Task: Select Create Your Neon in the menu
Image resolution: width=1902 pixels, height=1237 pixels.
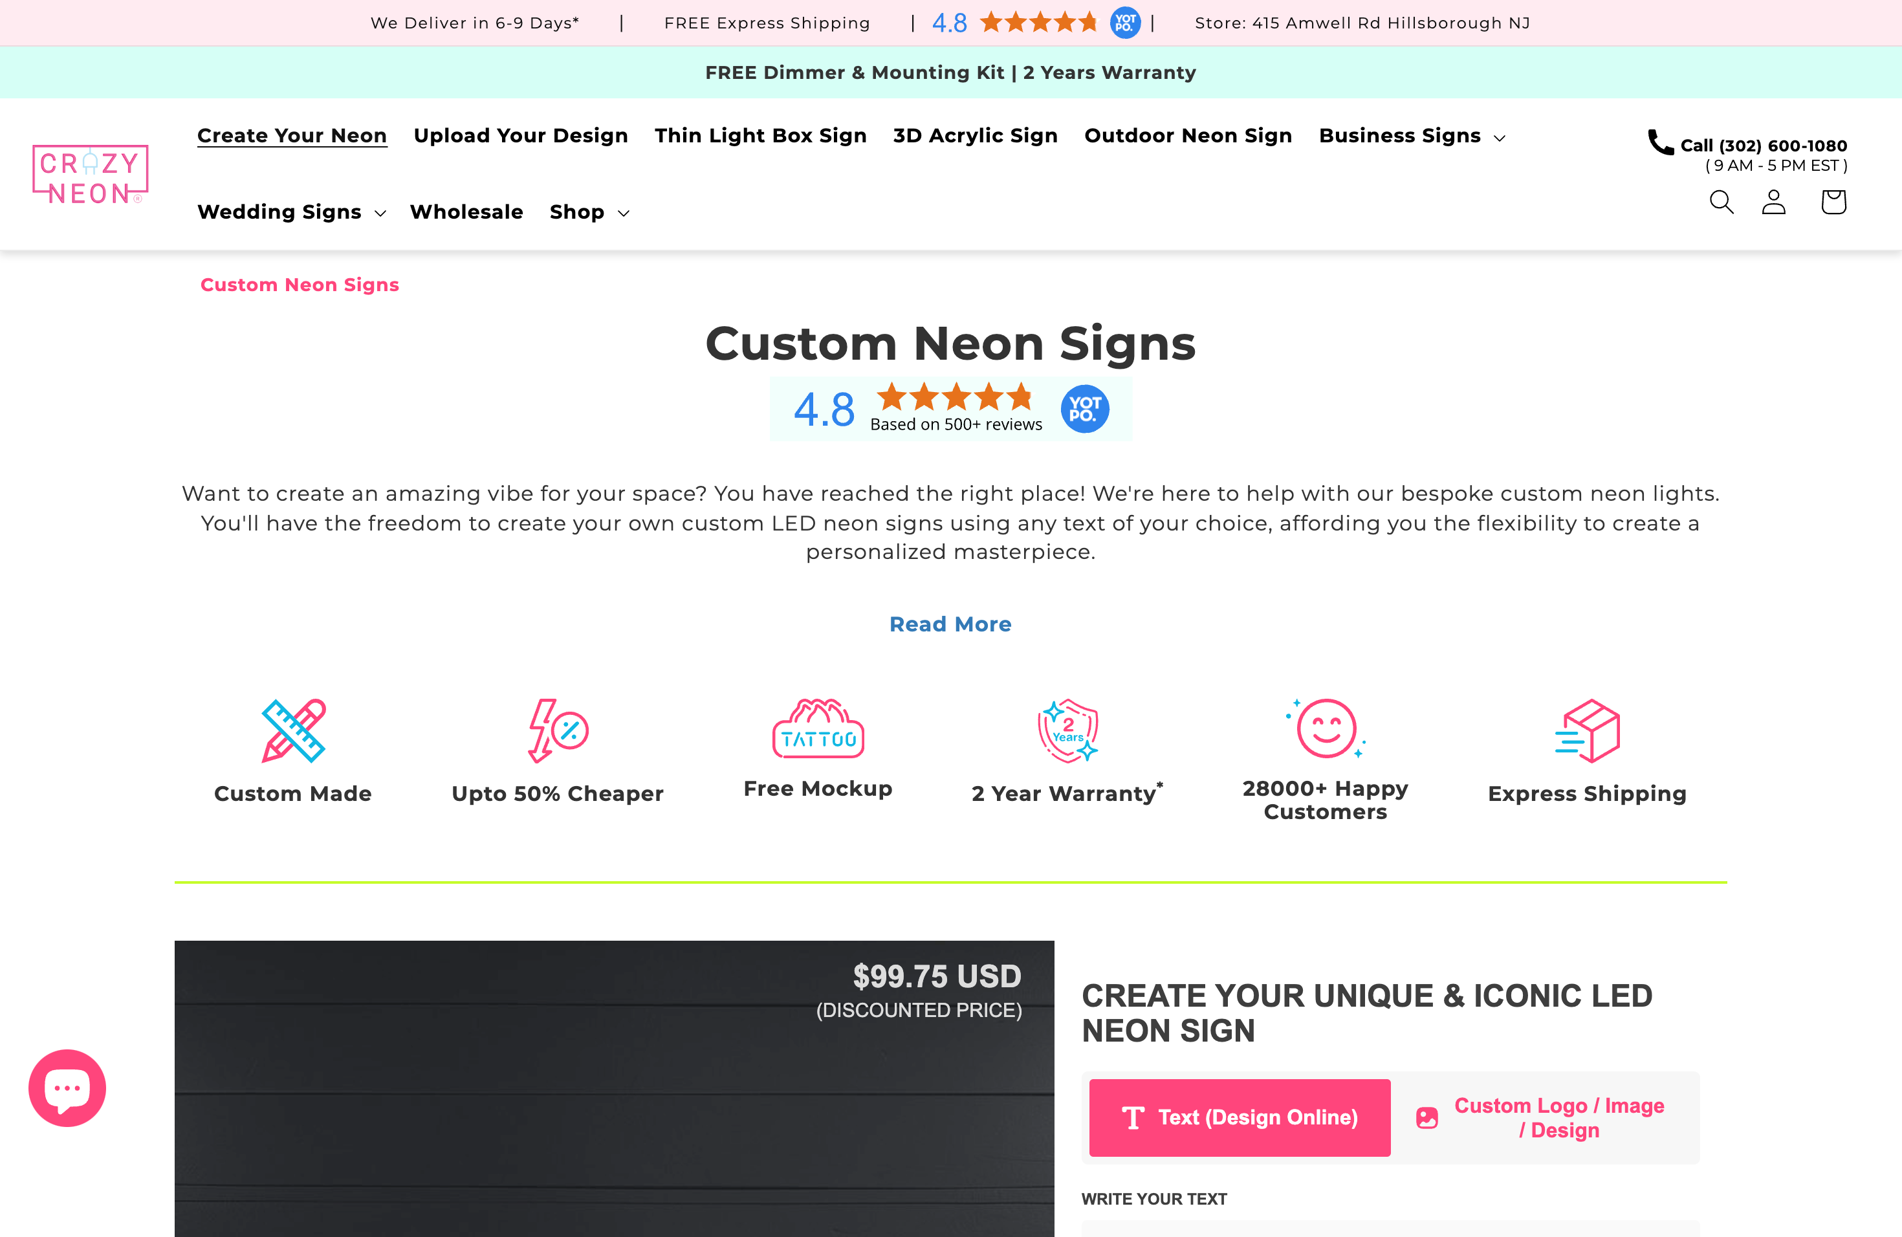Action: (292, 135)
